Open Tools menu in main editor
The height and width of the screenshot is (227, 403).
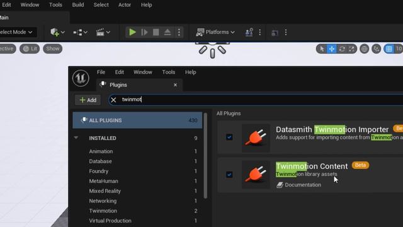click(55, 5)
